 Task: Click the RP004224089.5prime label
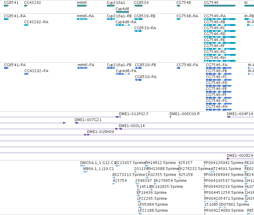pyautogui.click(x=224, y=211)
